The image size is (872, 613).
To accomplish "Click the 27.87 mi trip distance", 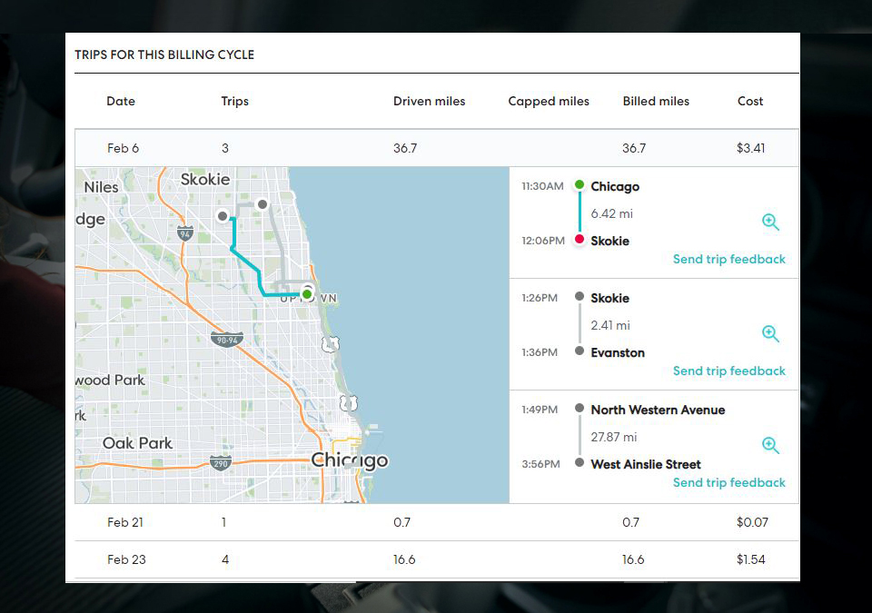I will click(x=613, y=437).
